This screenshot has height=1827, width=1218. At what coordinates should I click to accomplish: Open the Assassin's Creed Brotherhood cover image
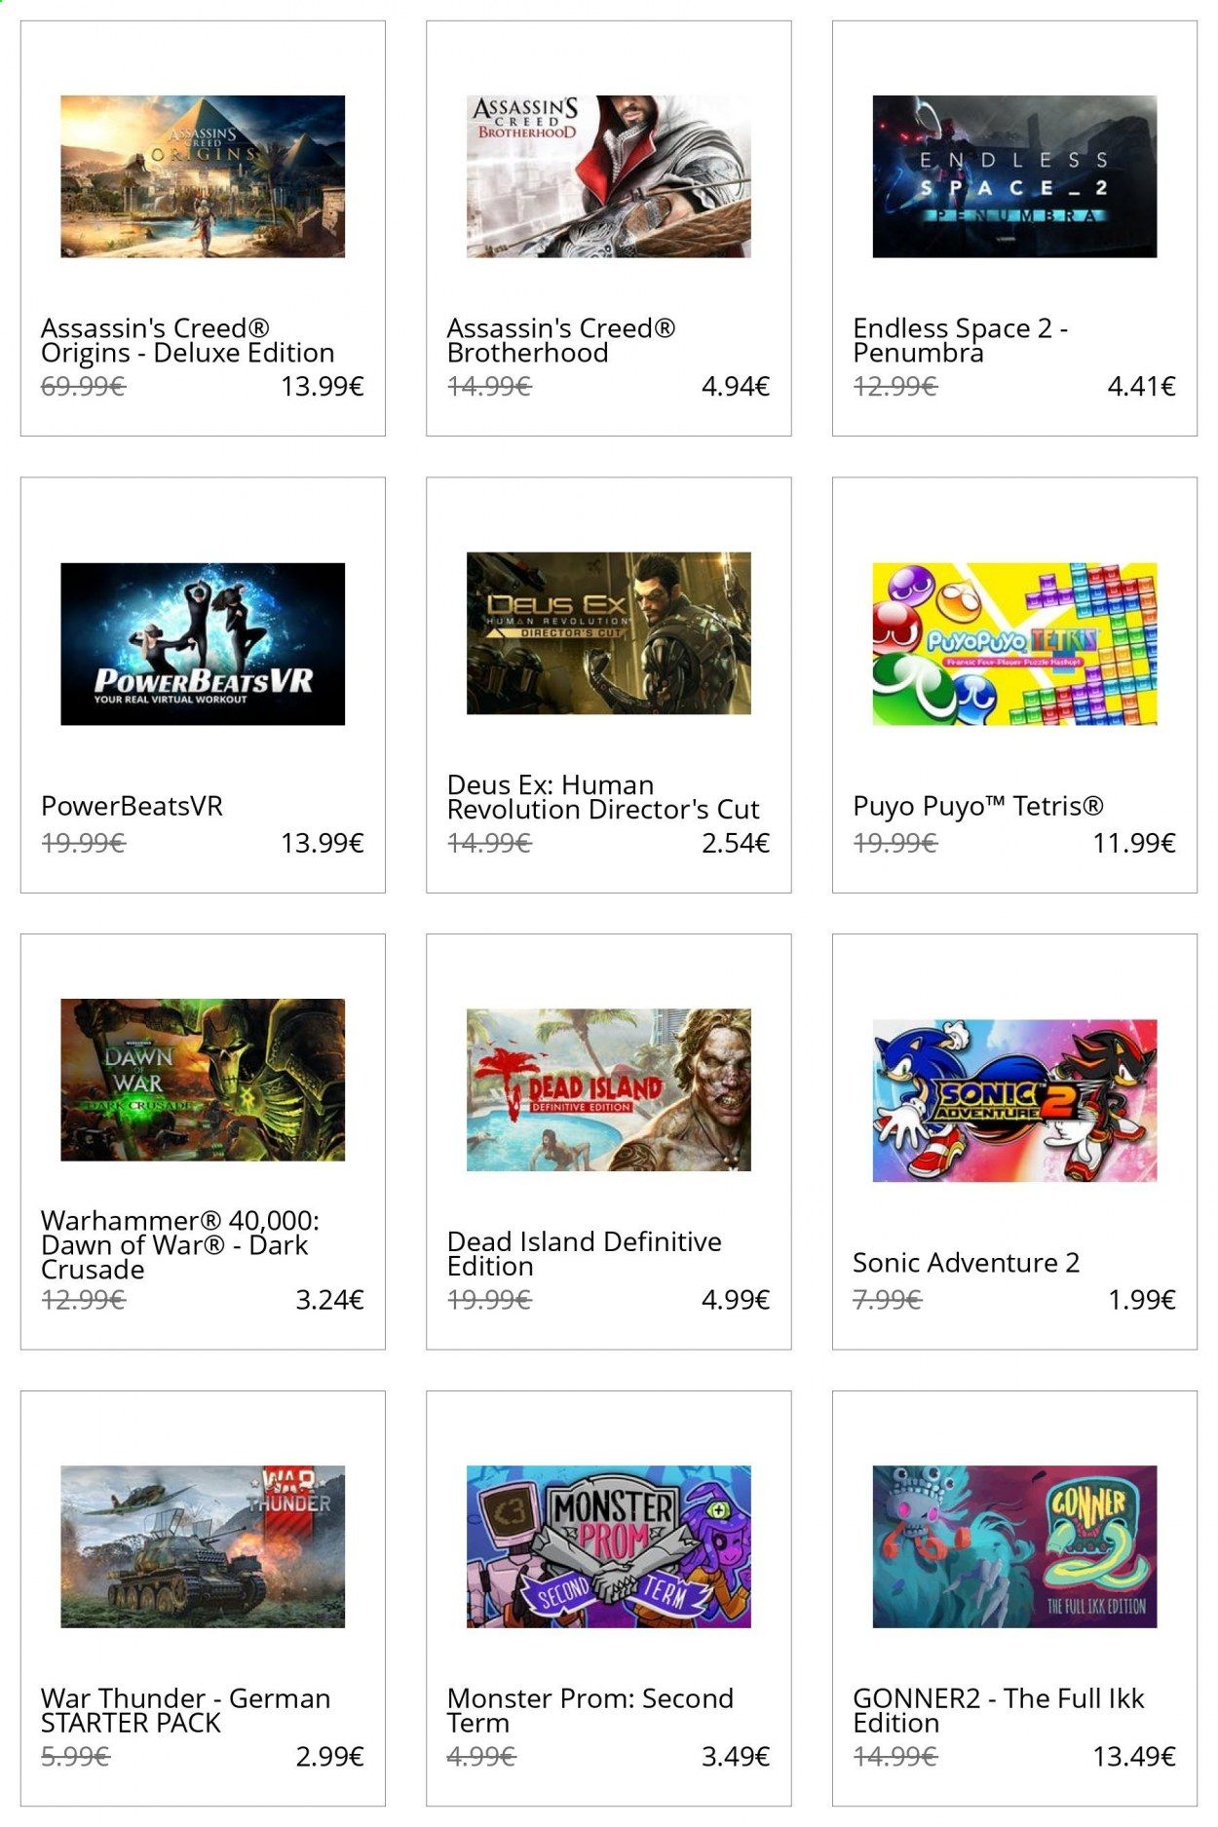609,176
